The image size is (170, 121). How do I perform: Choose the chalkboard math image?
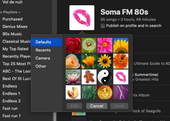pos(89,92)
